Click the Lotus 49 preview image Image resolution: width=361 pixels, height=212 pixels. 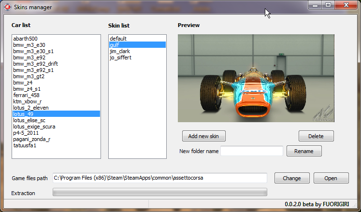pyautogui.click(x=256, y=78)
